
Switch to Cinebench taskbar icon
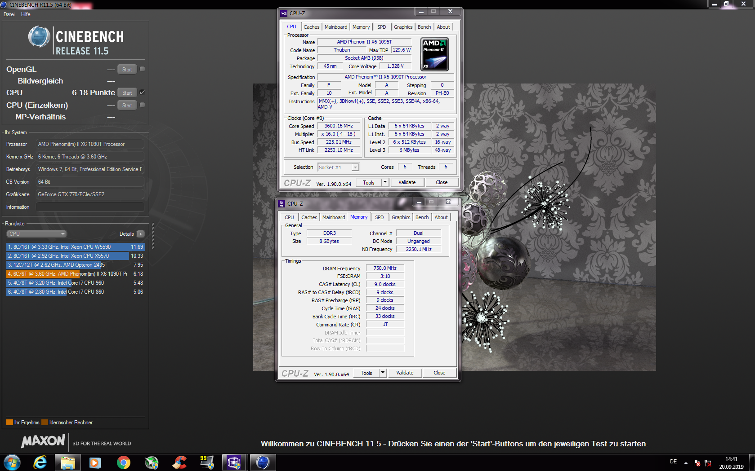click(x=263, y=462)
